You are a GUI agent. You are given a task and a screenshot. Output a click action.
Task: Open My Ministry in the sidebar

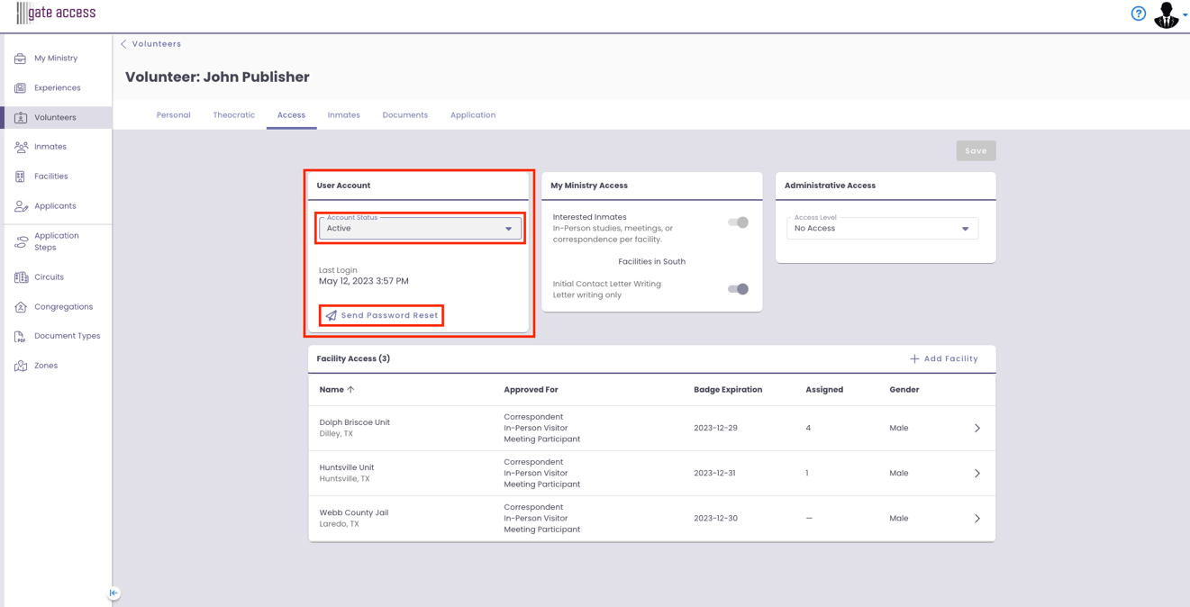coord(56,59)
